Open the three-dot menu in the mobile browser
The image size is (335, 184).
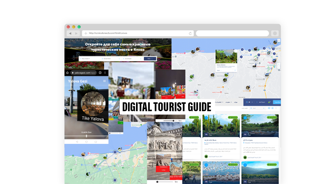(x=105, y=73)
